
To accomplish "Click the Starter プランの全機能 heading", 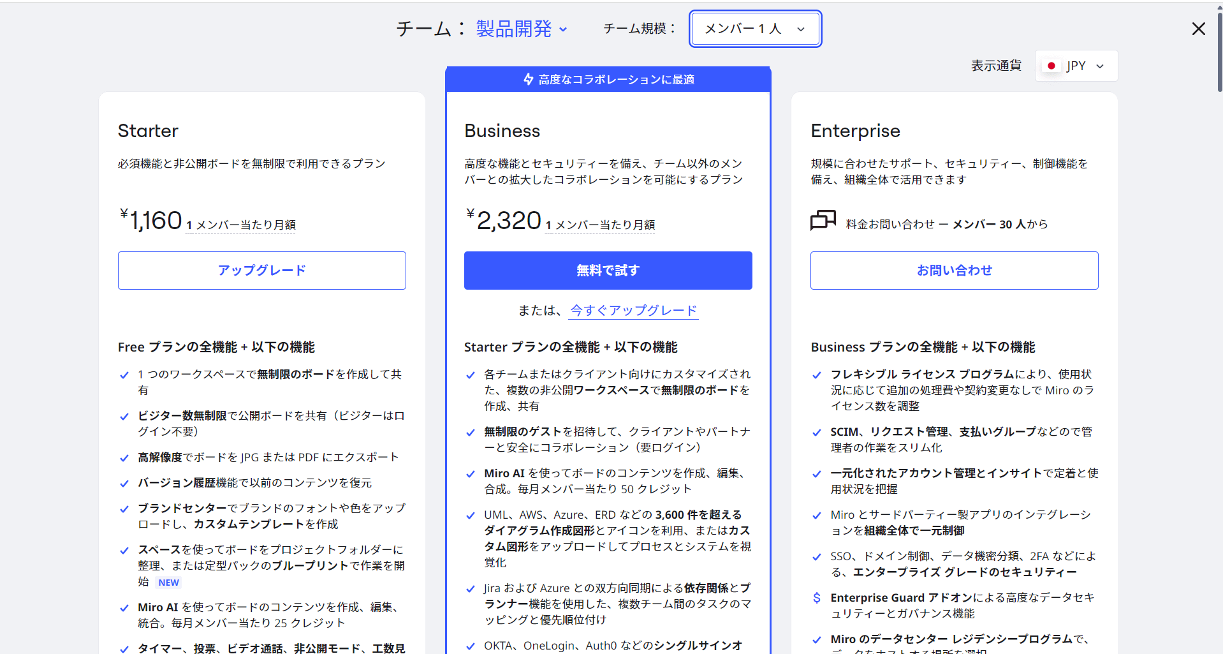I will 571,347.
